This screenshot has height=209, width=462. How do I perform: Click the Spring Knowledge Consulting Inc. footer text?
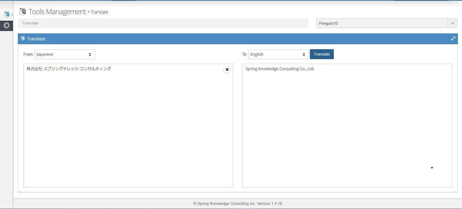237,204
